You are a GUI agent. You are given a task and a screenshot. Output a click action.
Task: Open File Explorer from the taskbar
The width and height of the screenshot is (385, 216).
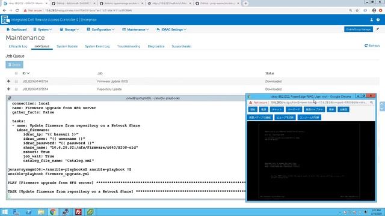tap(41, 212)
